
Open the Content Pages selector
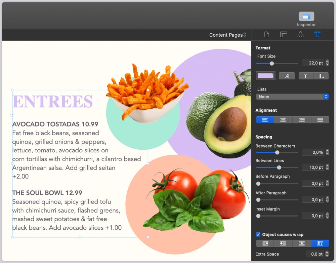click(228, 35)
